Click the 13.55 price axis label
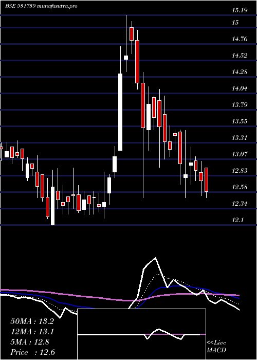The height and width of the screenshot is (360, 257). point(240,121)
